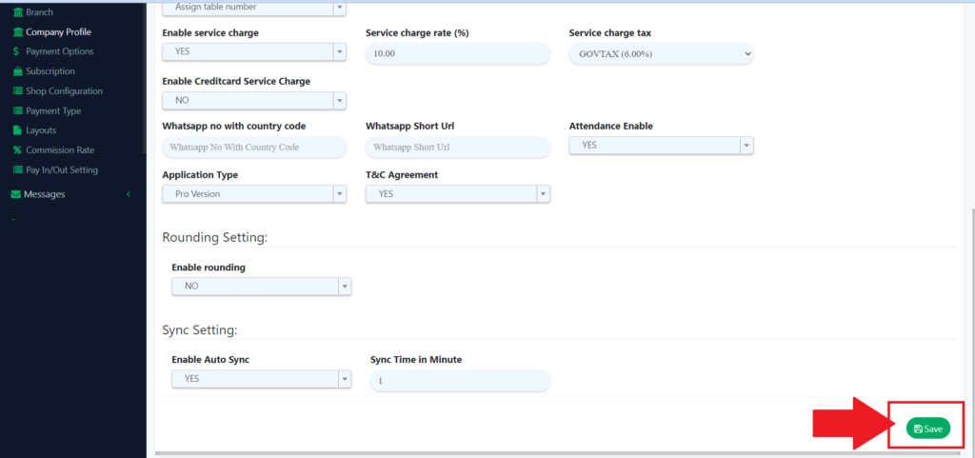Viewport: 975px width, 458px height.
Task: Open the Enable service charge dropdown
Action: click(254, 52)
